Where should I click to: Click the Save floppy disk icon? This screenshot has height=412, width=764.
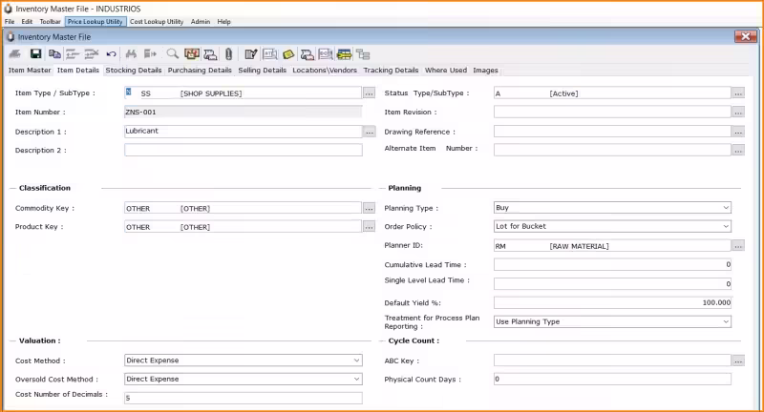[x=35, y=54]
